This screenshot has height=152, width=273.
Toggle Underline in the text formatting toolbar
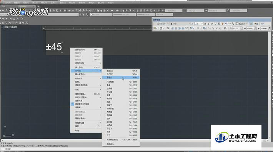click(216, 24)
